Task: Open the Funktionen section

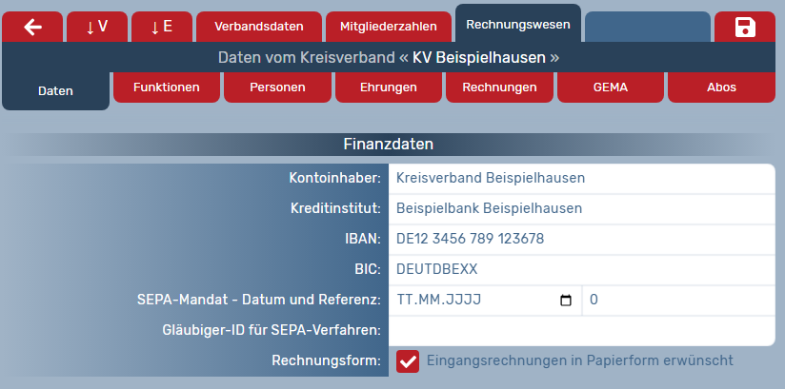Action: point(167,88)
